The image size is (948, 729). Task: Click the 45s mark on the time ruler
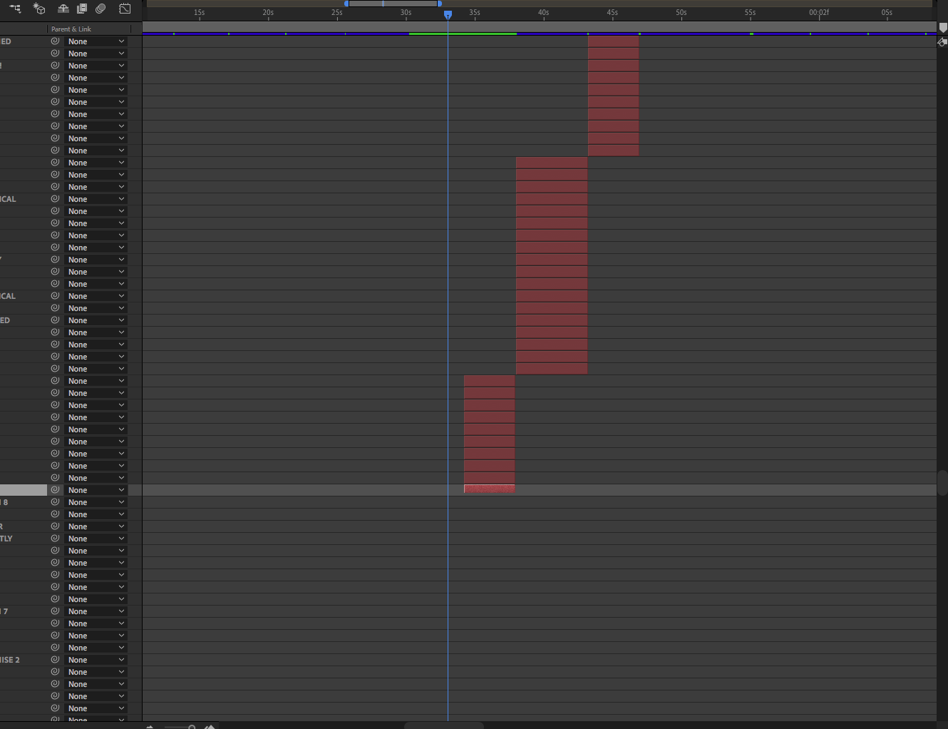pyautogui.click(x=612, y=13)
